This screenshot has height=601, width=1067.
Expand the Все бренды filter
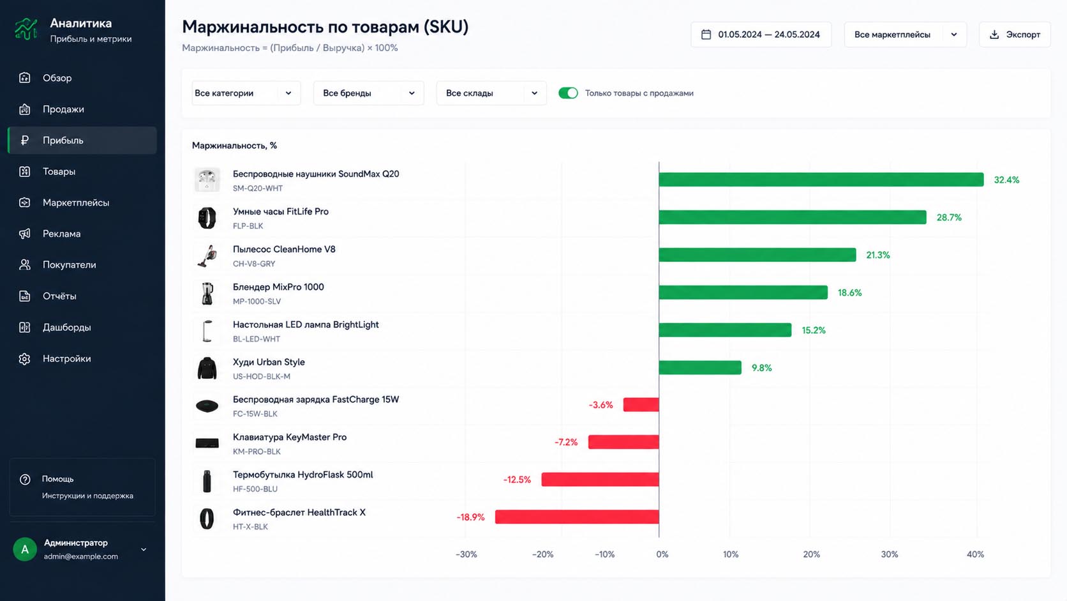[x=368, y=93]
